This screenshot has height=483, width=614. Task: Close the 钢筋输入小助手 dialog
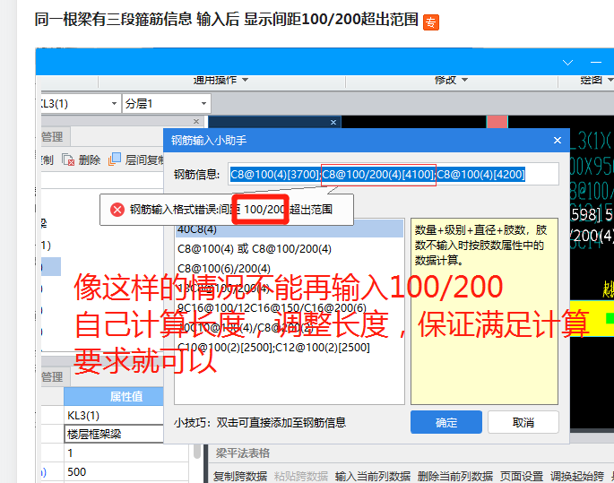(x=558, y=140)
